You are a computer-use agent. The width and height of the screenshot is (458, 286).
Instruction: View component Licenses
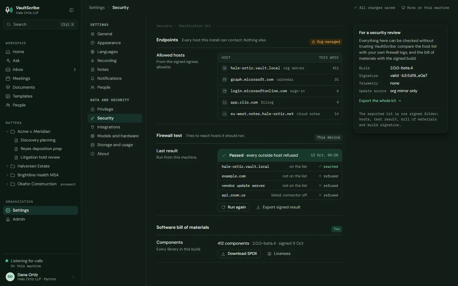click(x=279, y=254)
